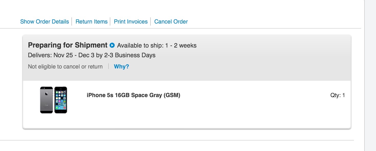This screenshot has width=376, height=151.
Task: Open the Show Order Details link
Action: pos(45,22)
